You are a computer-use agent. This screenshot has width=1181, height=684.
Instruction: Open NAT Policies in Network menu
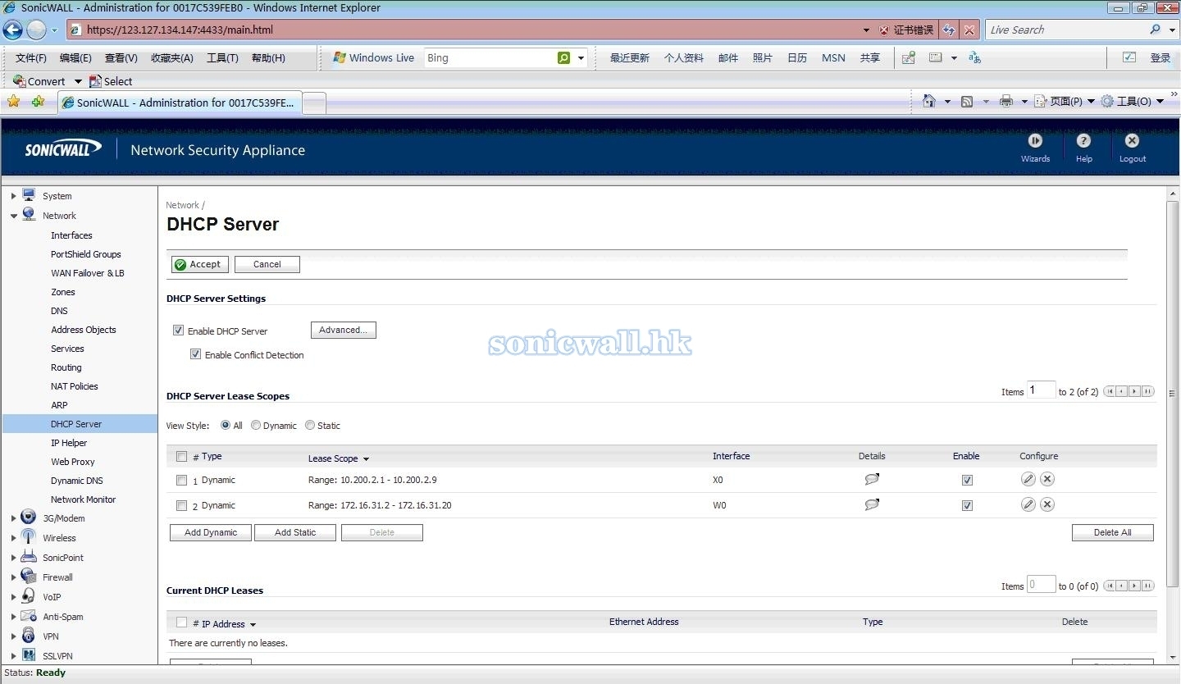click(x=75, y=386)
